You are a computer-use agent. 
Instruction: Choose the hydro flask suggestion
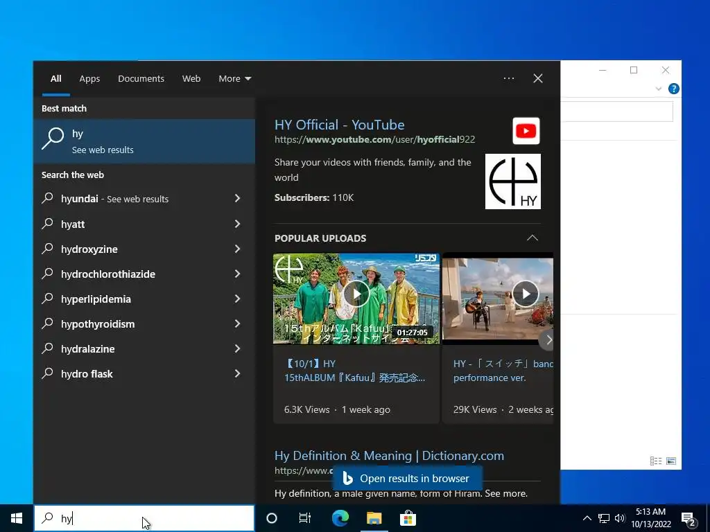pyautogui.click(x=144, y=373)
